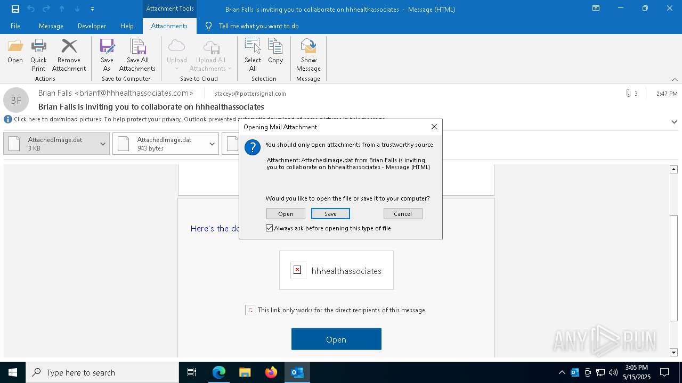
Task: Click the taskbar clock showing 3:05 PM
Action: (636, 372)
